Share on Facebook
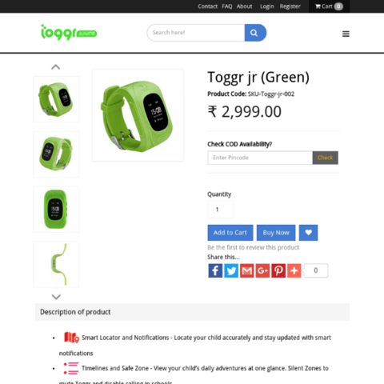Image resolution: width=384 pixels, height=384 pixels. coord(215,270)
